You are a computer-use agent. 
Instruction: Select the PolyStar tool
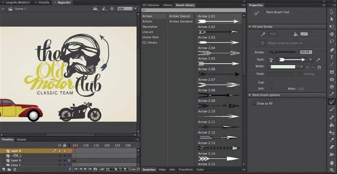click(x=332, y=87)
